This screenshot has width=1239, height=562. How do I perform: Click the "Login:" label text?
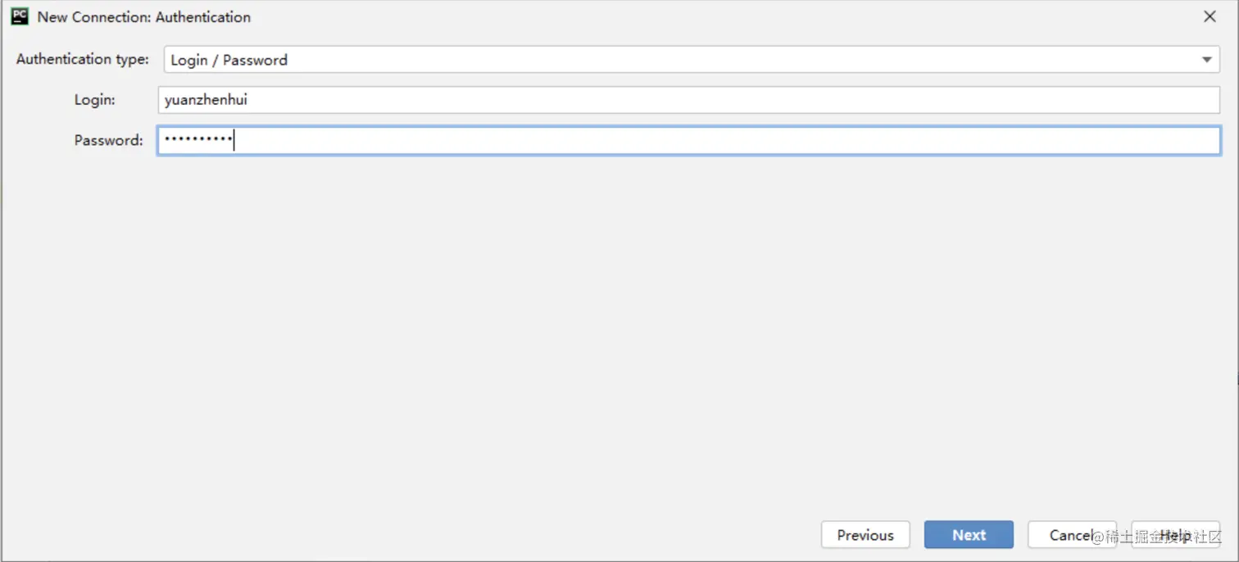(95, 100)
